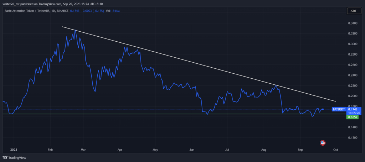This screenshot has height=162, width=365.
Task: Click the Mar date axis label
Action: (83, 150)
